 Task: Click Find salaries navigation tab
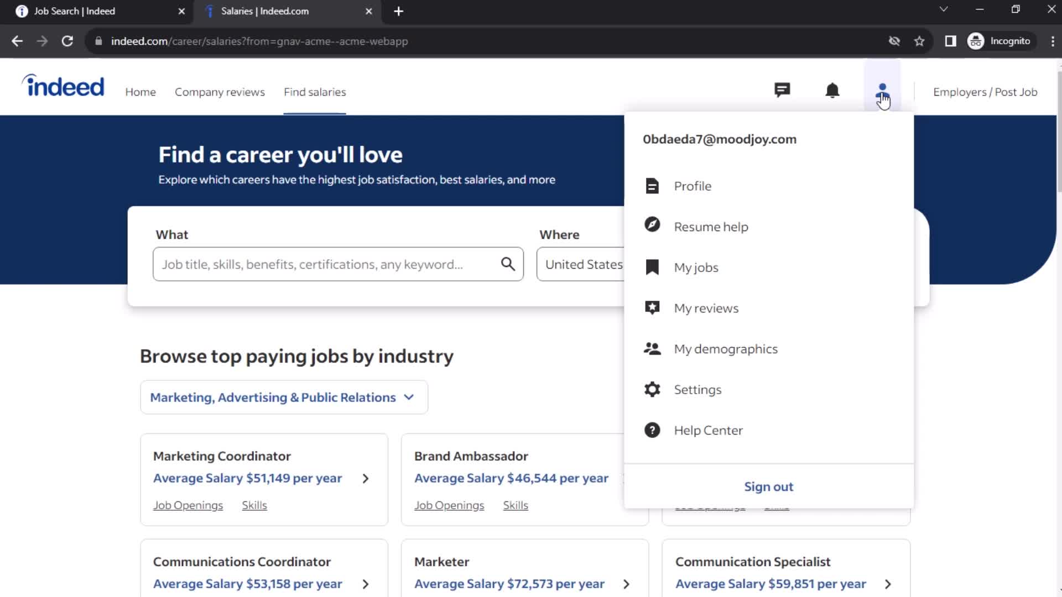pyautogui.click(x=315, y=92)
